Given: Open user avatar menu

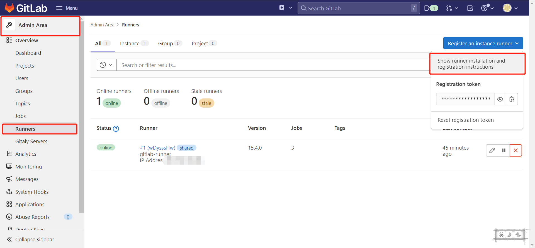Looking at the screenshot, I should [x=507, y=8].
